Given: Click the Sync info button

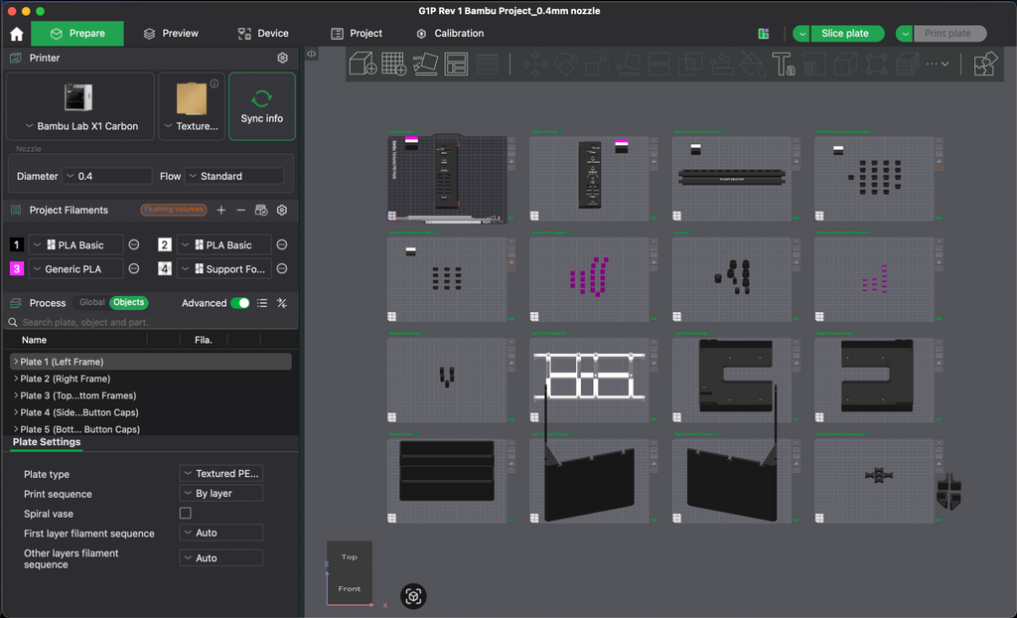Looking at the screenshot, I should (261, 106).
